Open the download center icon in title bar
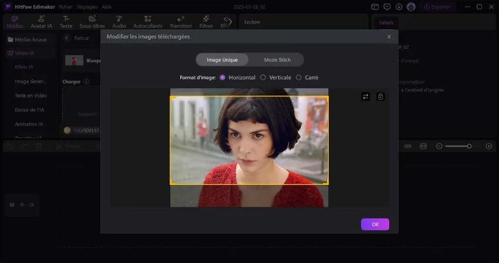 pos(399,6)
